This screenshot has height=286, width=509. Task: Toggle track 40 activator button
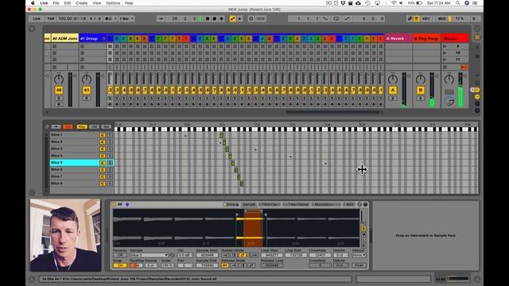(x=59, y=90)
